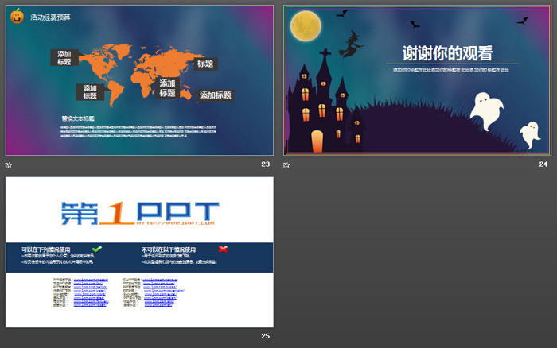Image resolution: width=557 pixels, height=348 pixels.
Task: Click the pumpkin icon on slide 23
Action: click(x=17, y=16)
